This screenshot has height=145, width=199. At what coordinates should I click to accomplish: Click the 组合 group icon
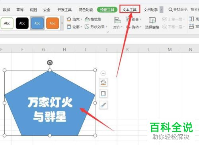click(x=128, y=19)
